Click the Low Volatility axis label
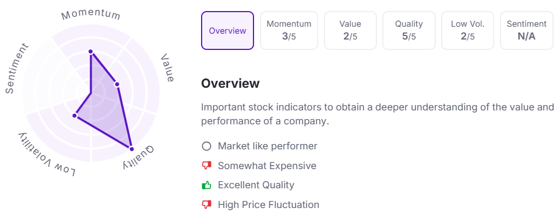Image resolution: width=560 pixels, height=215 pixels. pyautogui.click(x=47, y=154)
